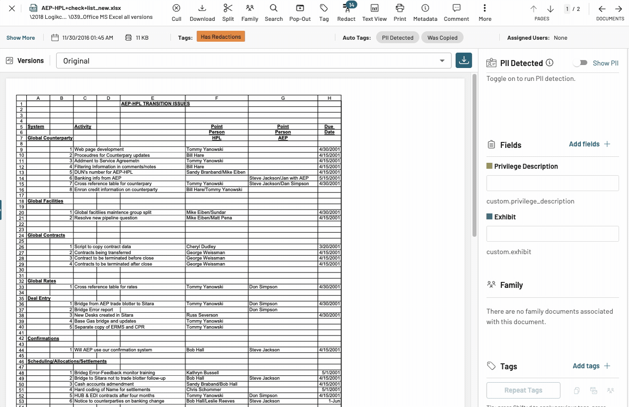
Task: Select the Split scissors tool
Action: tap(228, 12)
